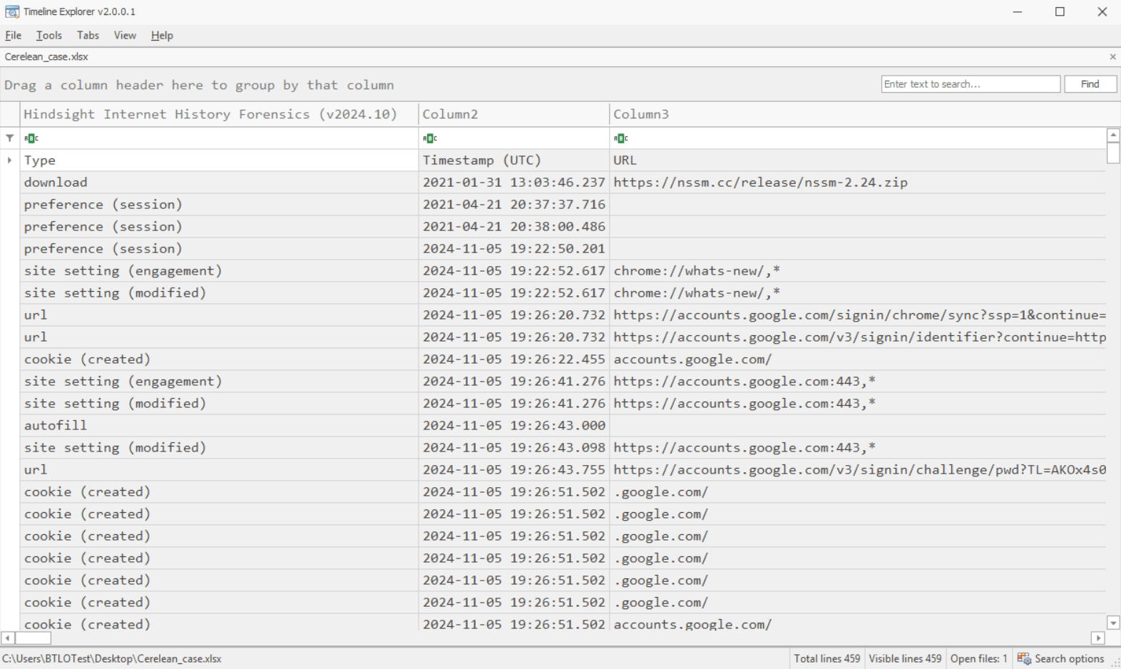The width and height of the screenshot is (1121, 669).
Task: Click the search text input field
Action: [970, 84]
